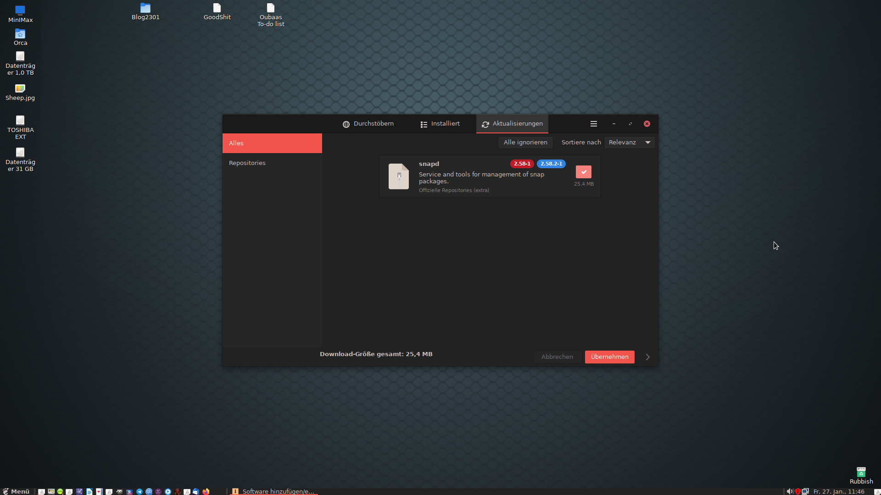Image resolution: width=881 pixels, height=495 pixels.
Task: Open the Menü start menu
Action: (16, 491)
